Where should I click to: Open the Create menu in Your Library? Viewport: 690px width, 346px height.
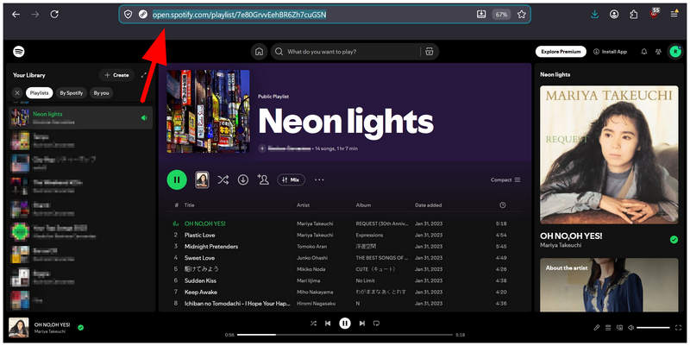[x=116, y=75]
